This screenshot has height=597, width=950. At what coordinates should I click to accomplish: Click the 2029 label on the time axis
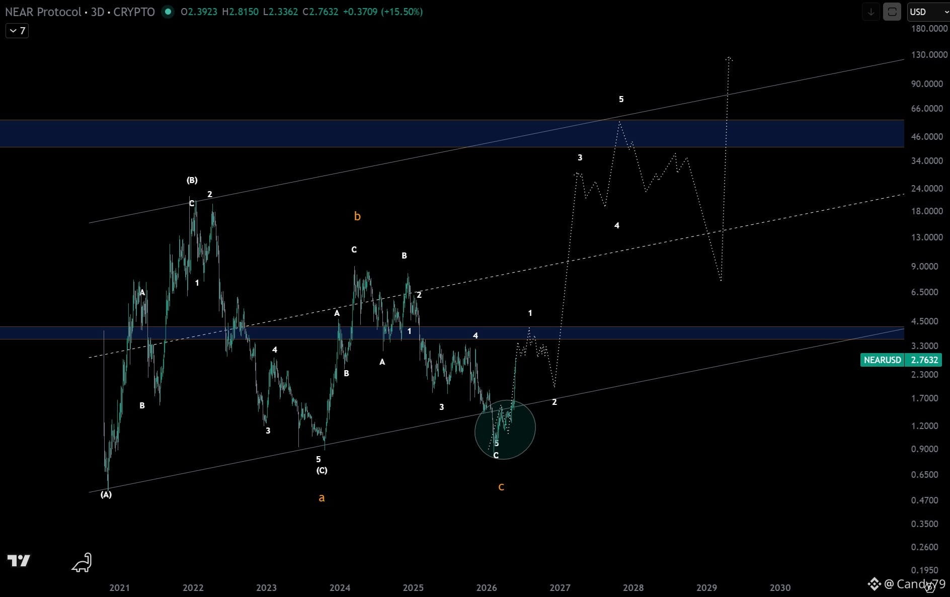[x=706, y=587]
